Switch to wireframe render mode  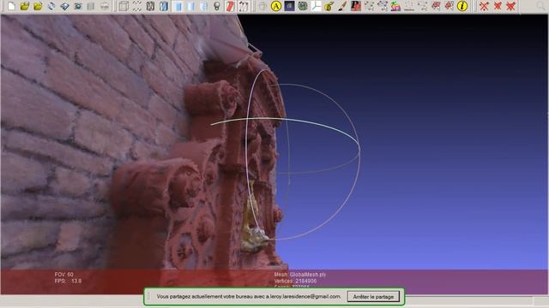pos(150,6)
